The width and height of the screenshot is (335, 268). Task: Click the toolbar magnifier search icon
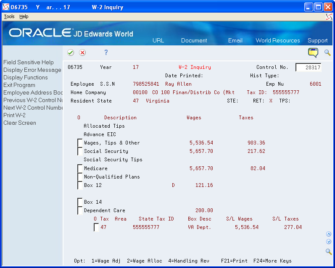coord(327,53)
